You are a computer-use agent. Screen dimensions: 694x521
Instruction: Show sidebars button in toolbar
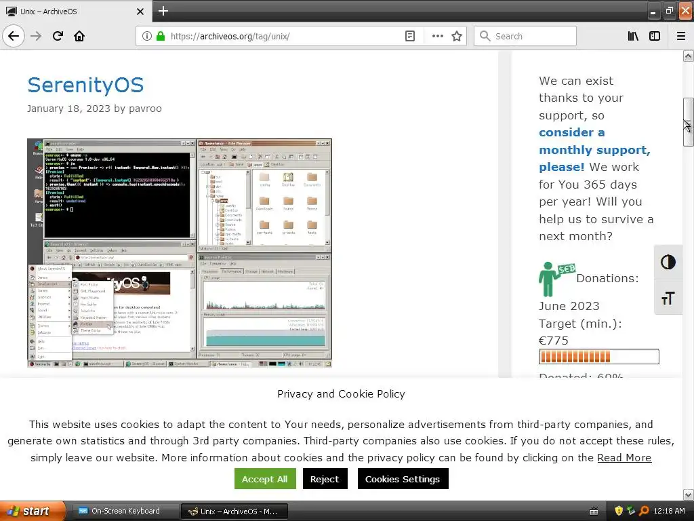(655, 36)
